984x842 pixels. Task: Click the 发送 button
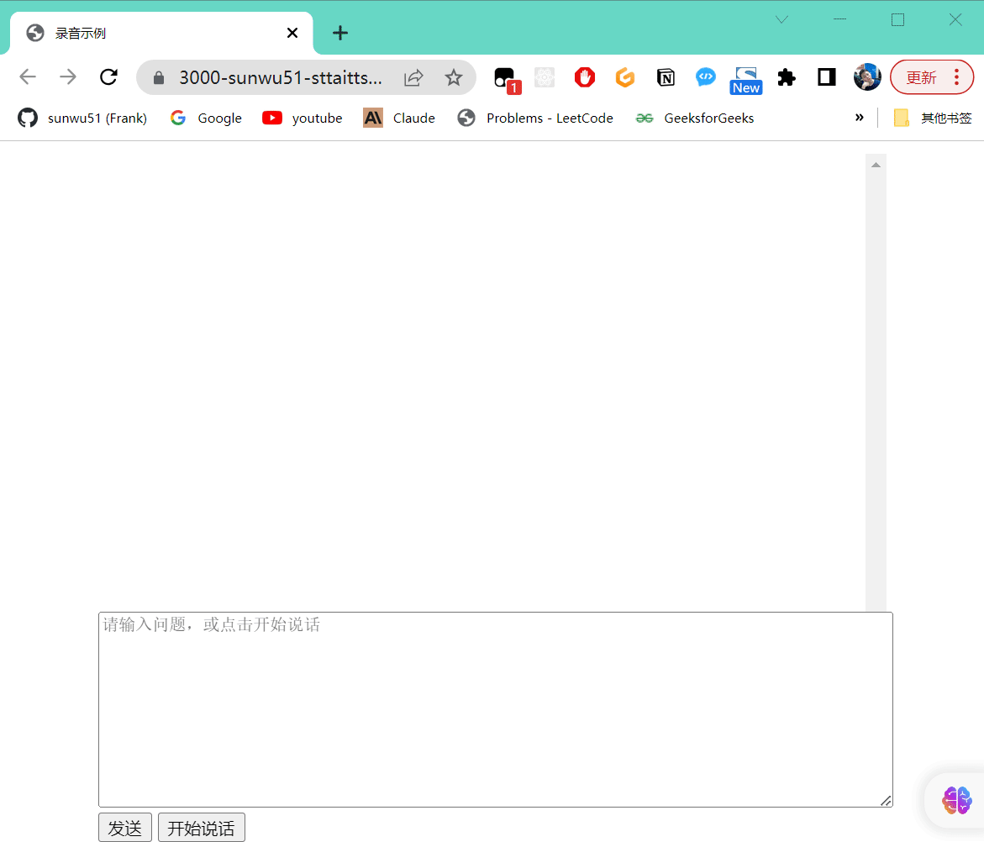click(124, 827)
